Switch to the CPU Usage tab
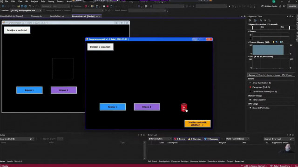The height and width of the screenshot is (167, 298). (287, 75)
